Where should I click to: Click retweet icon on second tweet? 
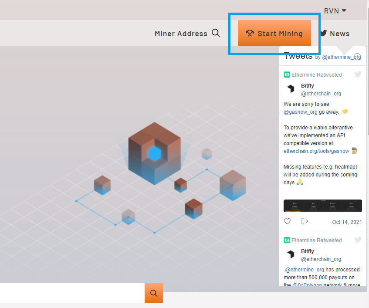tap(287, 240)
